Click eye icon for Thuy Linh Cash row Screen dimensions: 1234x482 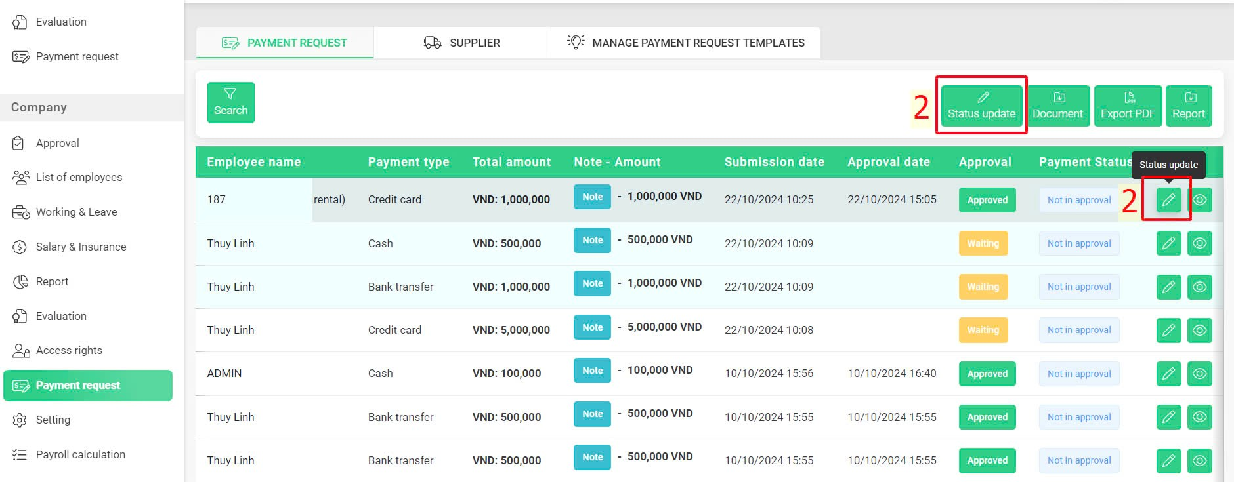coord(1200,243)
